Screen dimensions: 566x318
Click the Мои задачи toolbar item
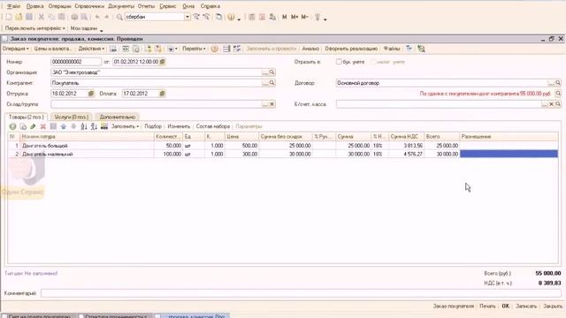click(84, 28)
